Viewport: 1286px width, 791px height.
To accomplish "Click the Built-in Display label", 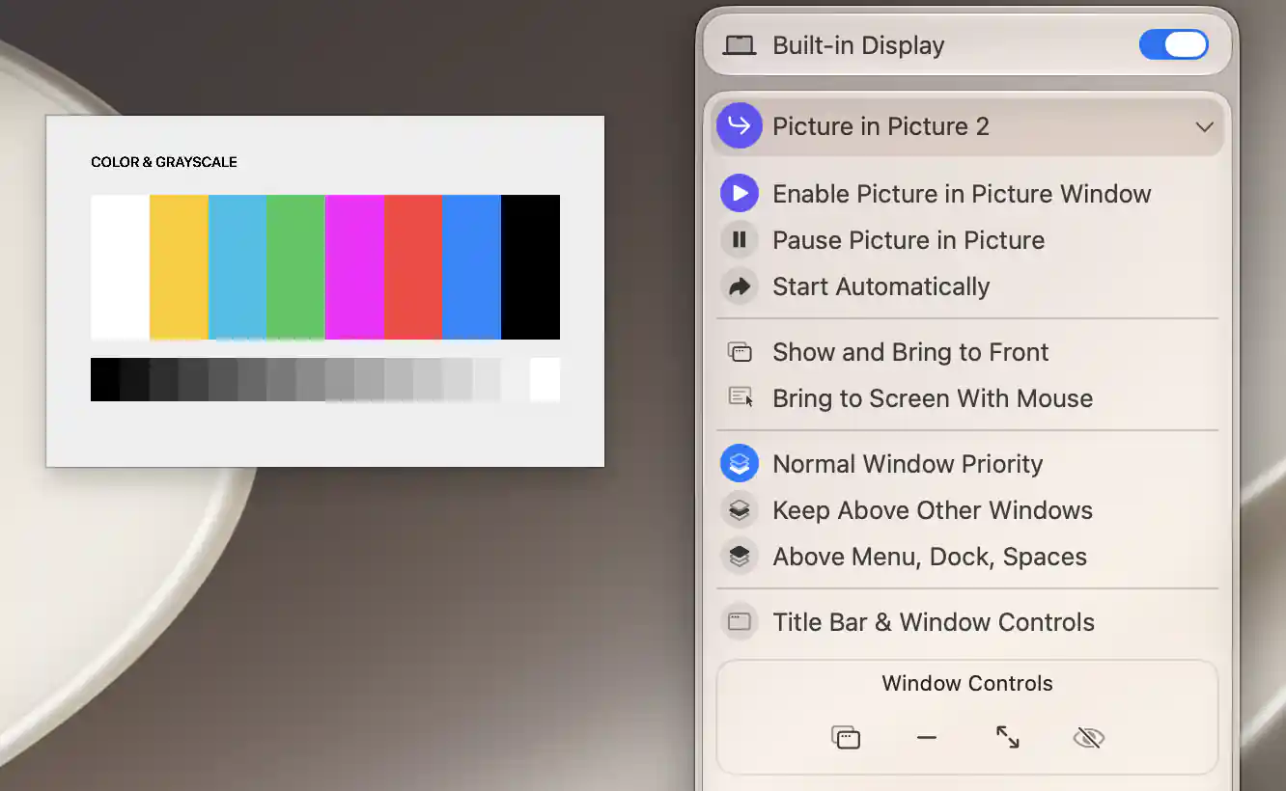I will 858,45.
